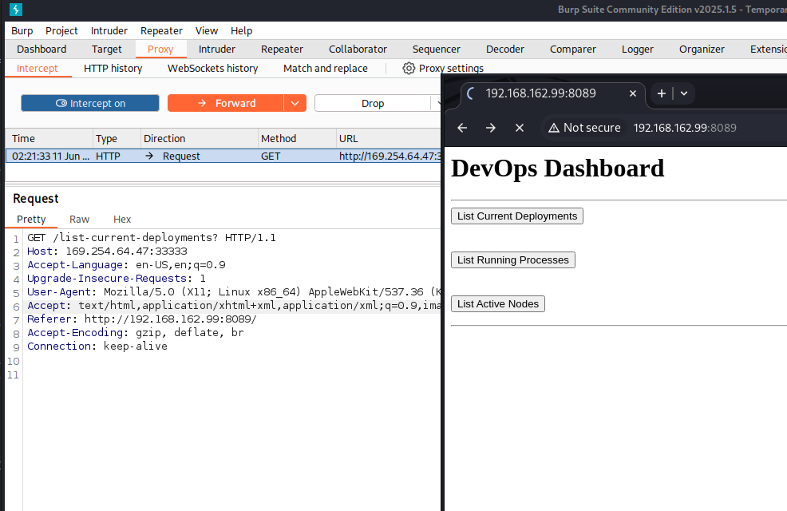
Task: Switch to the Repeater tool tab
Action: point(282,50)
